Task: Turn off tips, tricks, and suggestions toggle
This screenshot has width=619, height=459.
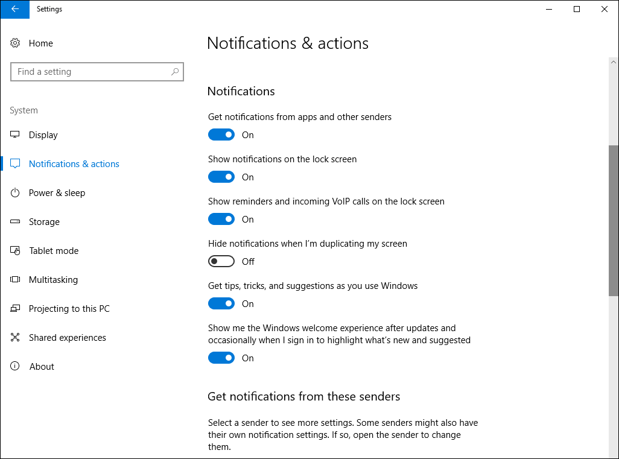Action: pyautogui.click(x=221, y=304)
